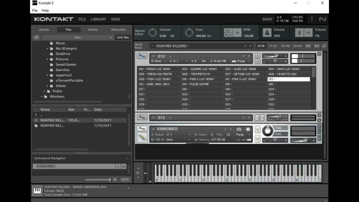Toggle the AUTO preview button
Image resolution: width=359 pixels, height=202 pixels.
pos(125,180)
